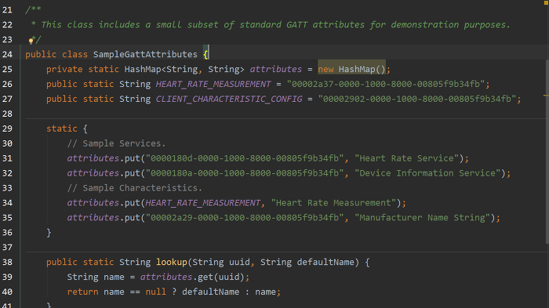
Task: Click the UUID "0000180d-0000-1000-8000-00805f9b34fb" on line 31
Action: pyautogui.click(x=245, y=158)
